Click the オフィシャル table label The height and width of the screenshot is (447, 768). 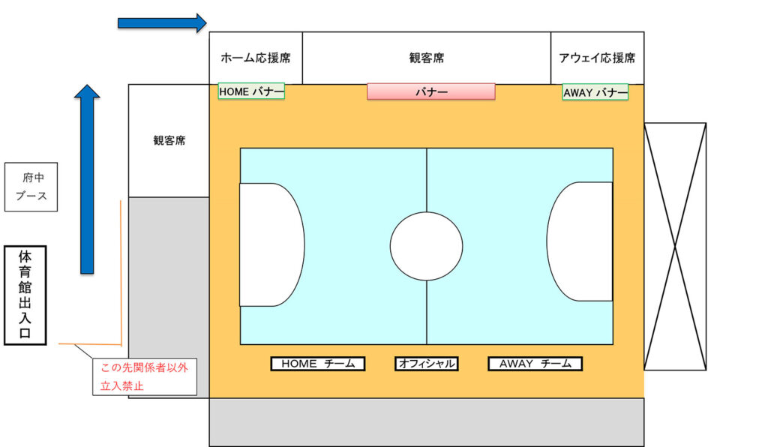point(426,364)
